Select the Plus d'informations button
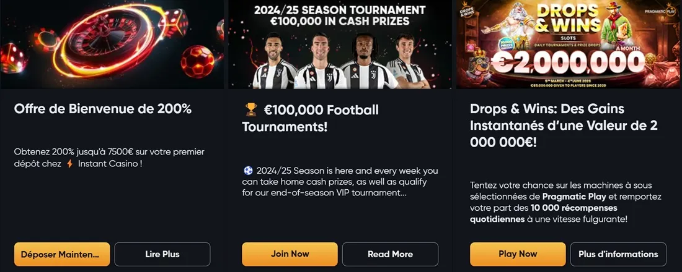The width and height of the screenshot is (682, 272). pos(618,254)
